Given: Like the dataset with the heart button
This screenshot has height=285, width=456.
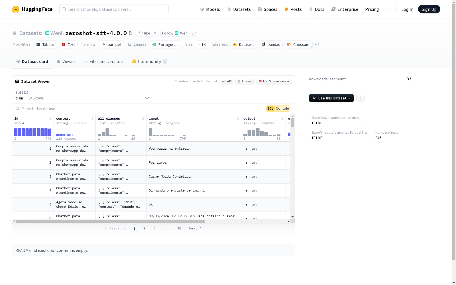Looking at the screenshot, I should (145, 33).
